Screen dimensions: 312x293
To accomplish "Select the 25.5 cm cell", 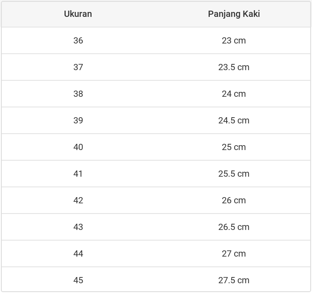I will point(234,174).
